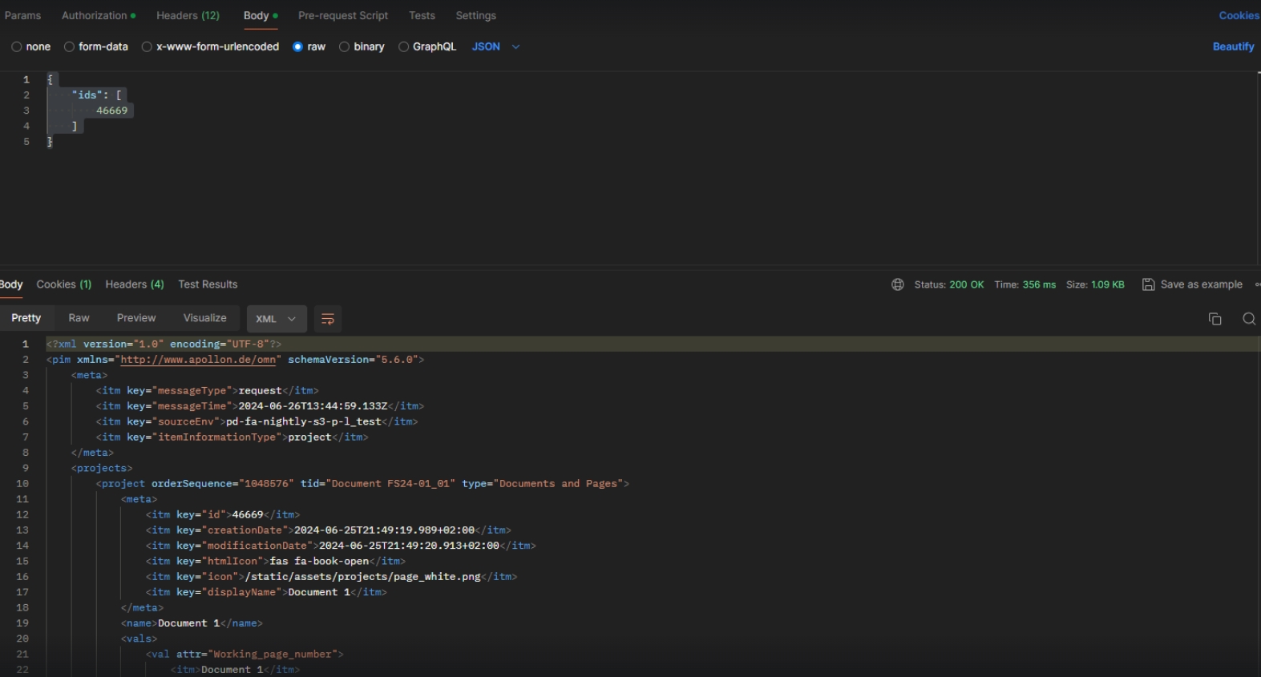This screenshot has height=677, width=1261.
Task: Show the Test Results response tab
Action: tap(208, 284)
